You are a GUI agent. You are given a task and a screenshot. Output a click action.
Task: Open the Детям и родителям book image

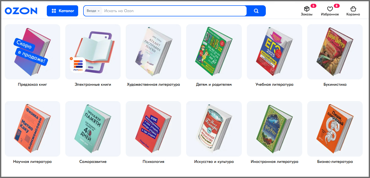point(214,52)
